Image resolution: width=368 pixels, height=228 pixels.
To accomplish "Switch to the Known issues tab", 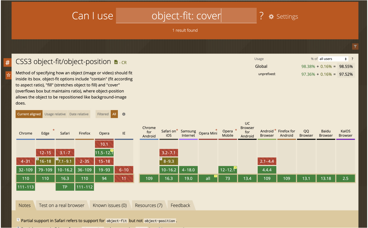I will [x=110, y=205].
